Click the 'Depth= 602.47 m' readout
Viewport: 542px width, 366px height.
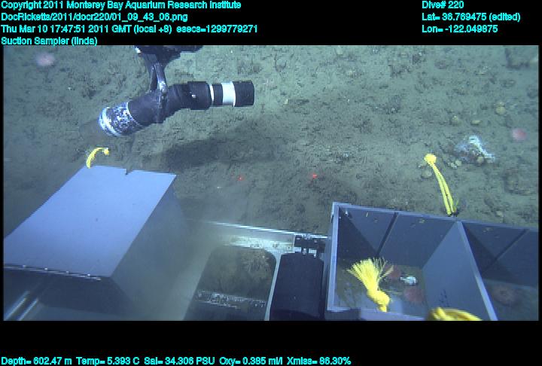click(36, 361)
